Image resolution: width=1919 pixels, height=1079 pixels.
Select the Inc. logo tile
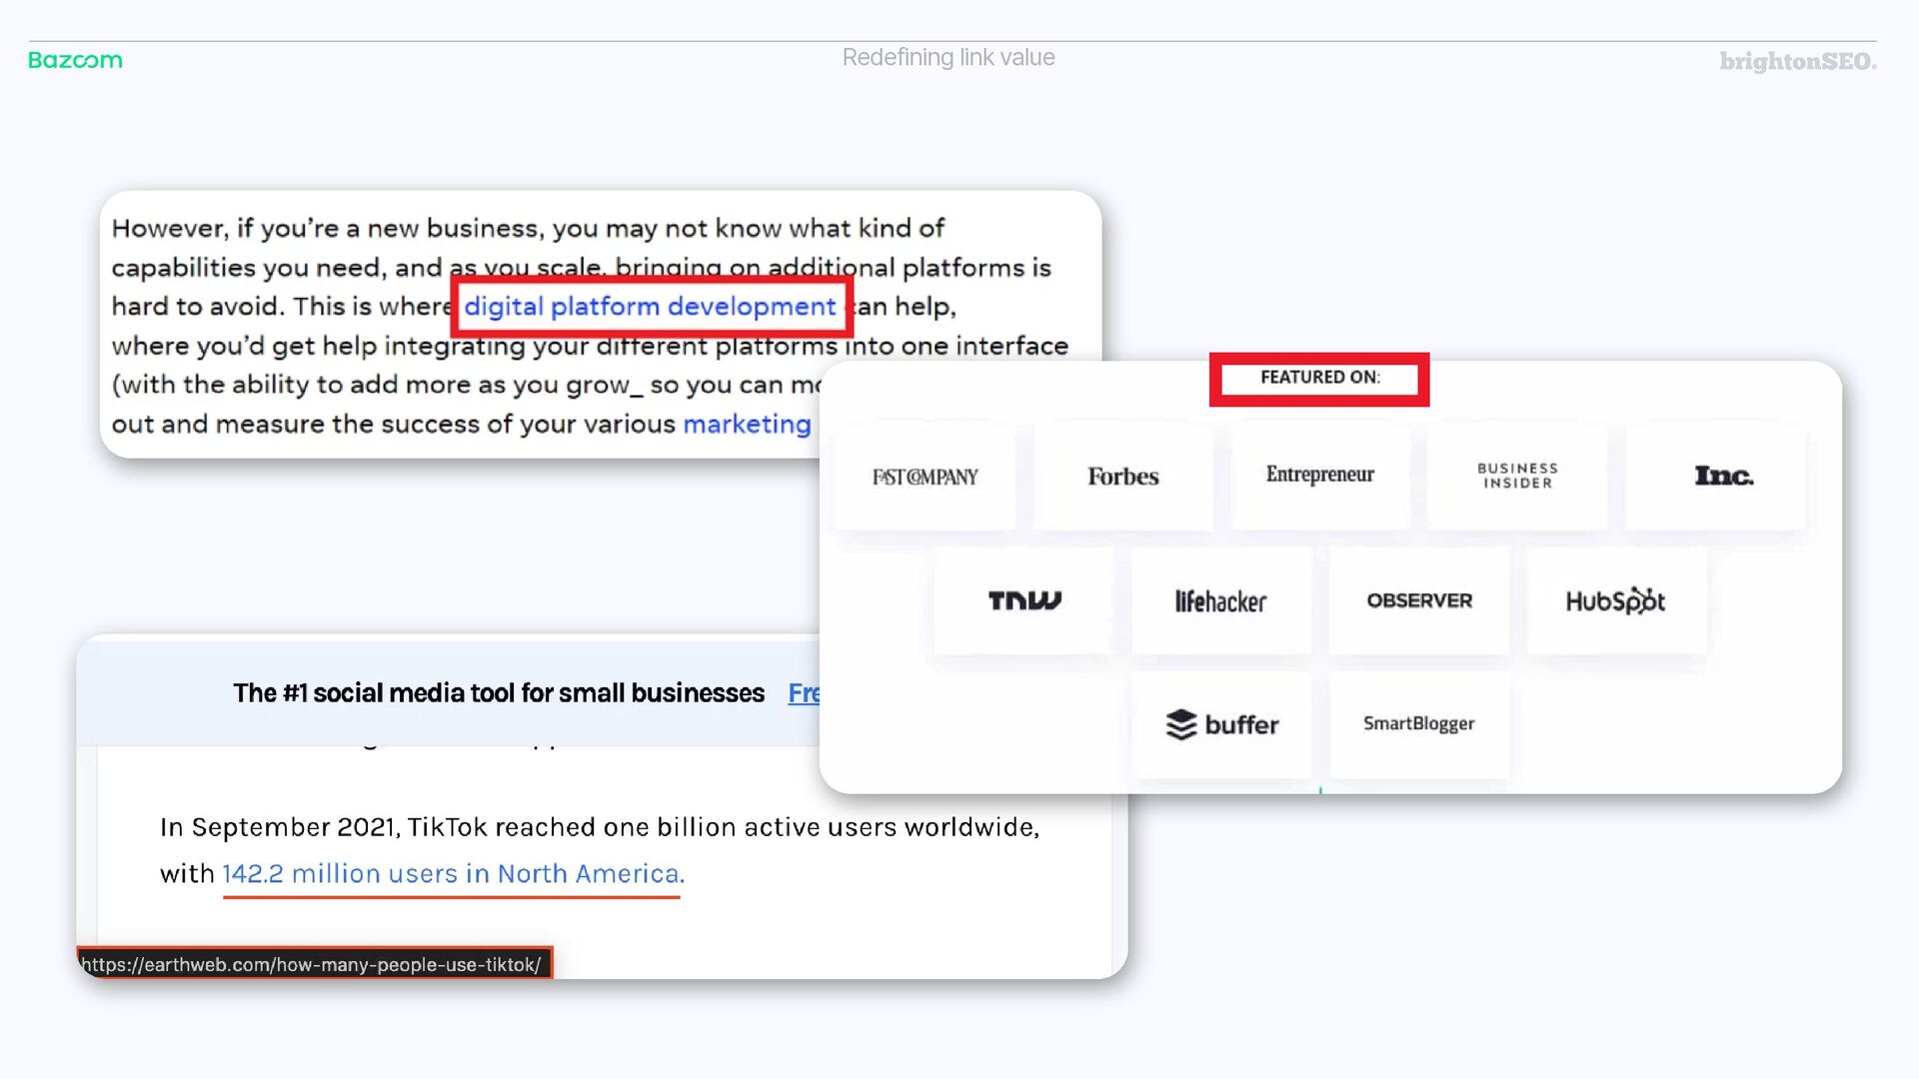(x=1723, y=476)
